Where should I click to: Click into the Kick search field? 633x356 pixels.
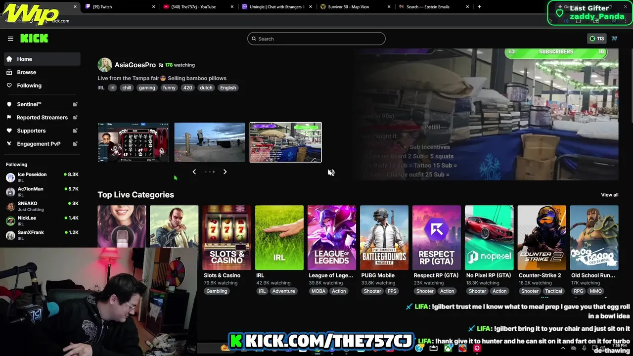pos(316,39)
